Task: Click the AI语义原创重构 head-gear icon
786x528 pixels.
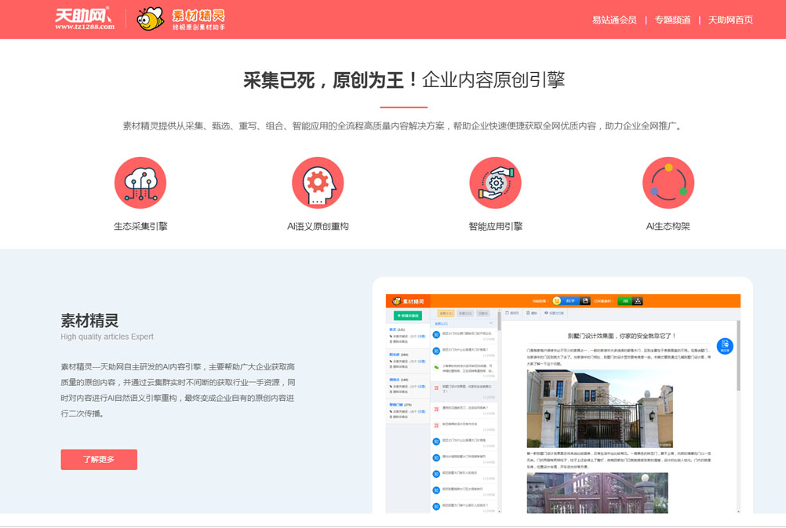Action: (x=318, y=183)
